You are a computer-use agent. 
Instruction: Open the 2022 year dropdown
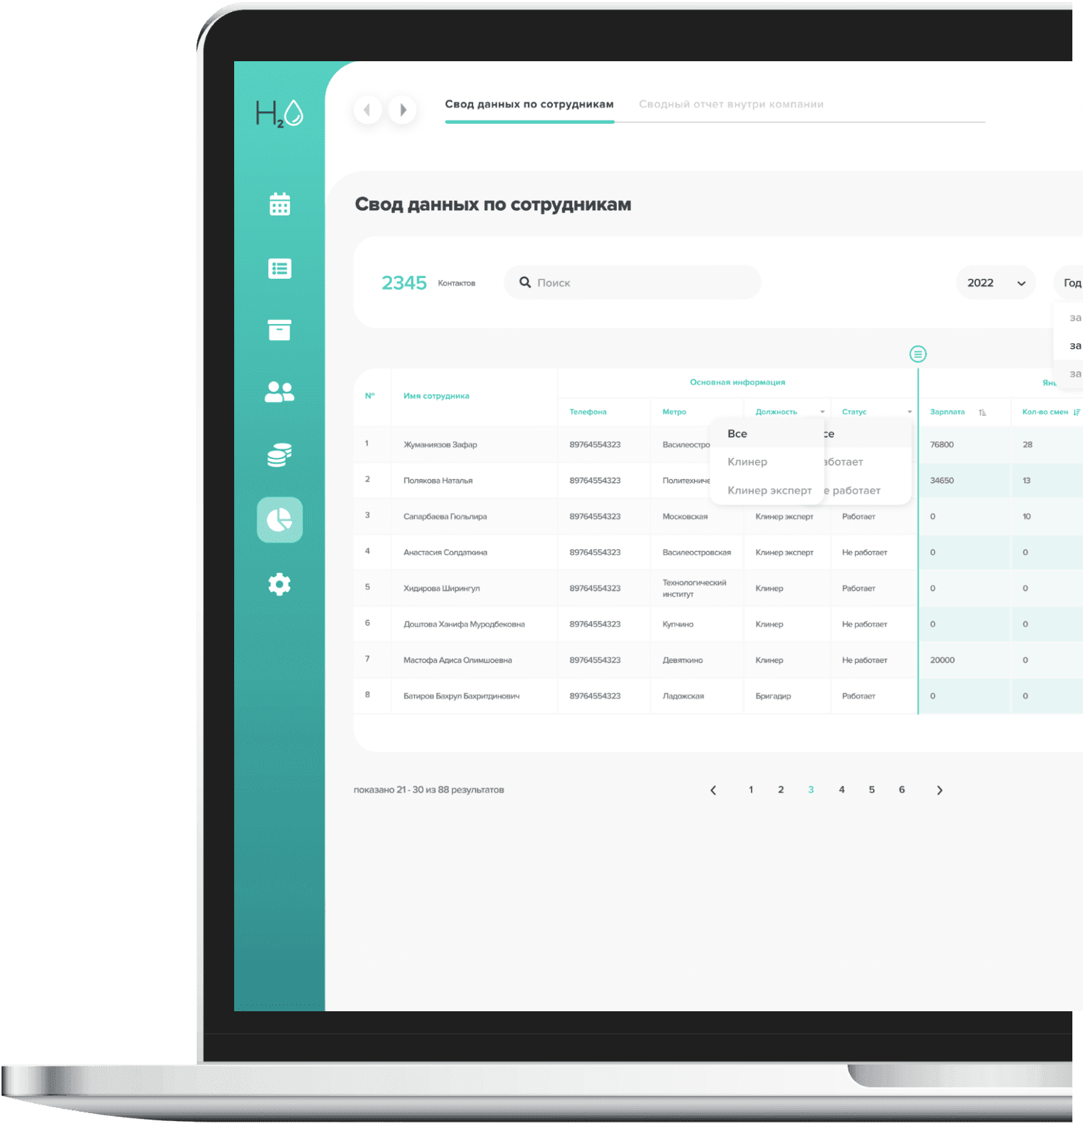[x=996, y=283]
